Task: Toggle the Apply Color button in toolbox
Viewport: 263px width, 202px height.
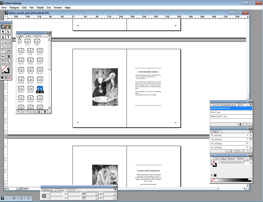Action: (x=2, y=78)
